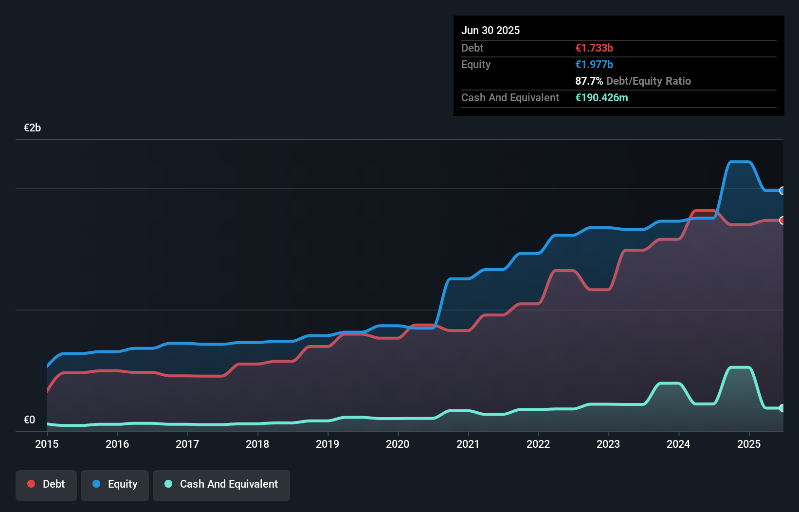Expand the Equity row in the tooltip

(x=476, y=64)
